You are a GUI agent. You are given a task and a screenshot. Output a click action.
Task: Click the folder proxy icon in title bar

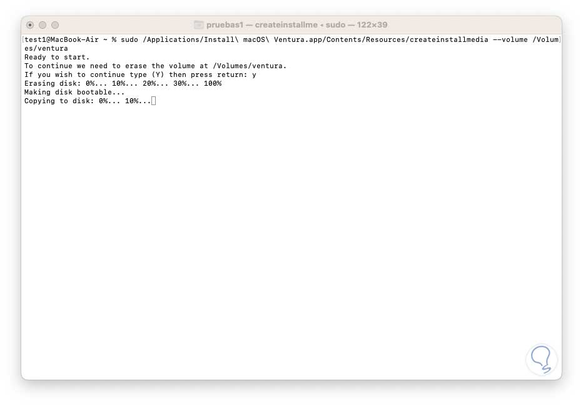pyautogui.click(x=199, y=25)
